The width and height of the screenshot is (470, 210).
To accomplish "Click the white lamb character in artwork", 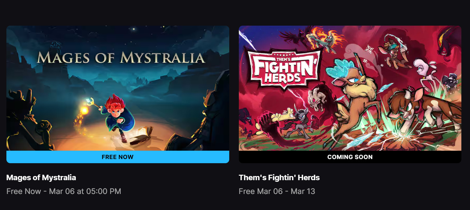I will tap(426, 74).
